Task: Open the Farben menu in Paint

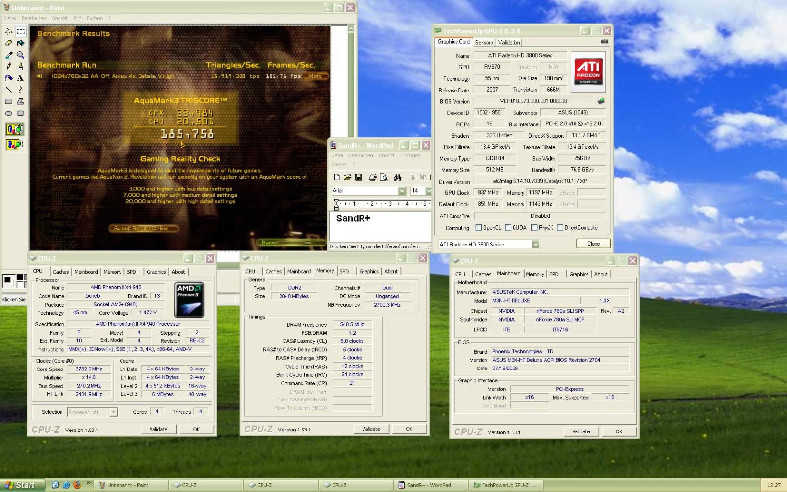Action: tap(94, 18)
